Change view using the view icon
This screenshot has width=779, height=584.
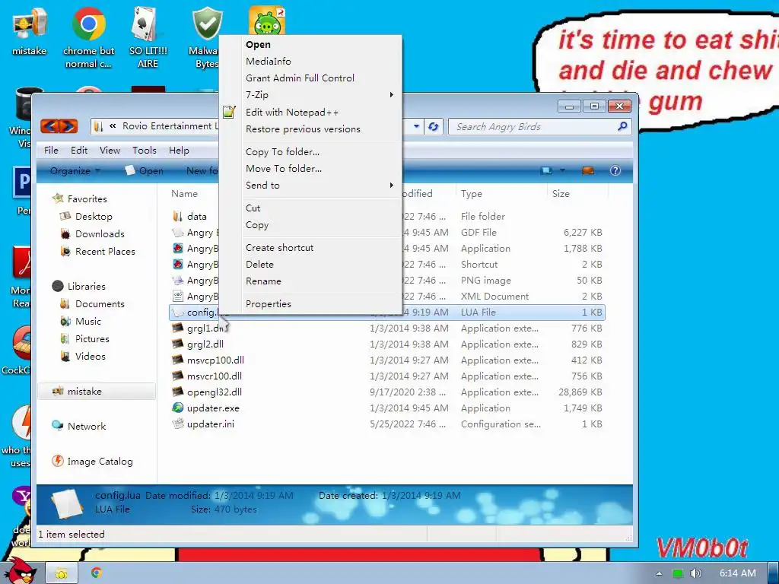pos(546,171)
